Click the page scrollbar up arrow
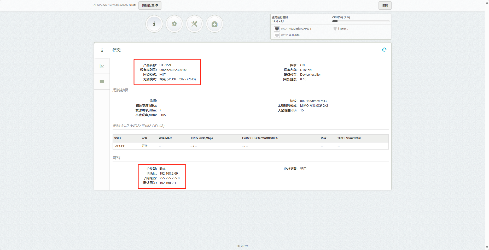Viewport: 489px width, 250px height. pos(487,3)
